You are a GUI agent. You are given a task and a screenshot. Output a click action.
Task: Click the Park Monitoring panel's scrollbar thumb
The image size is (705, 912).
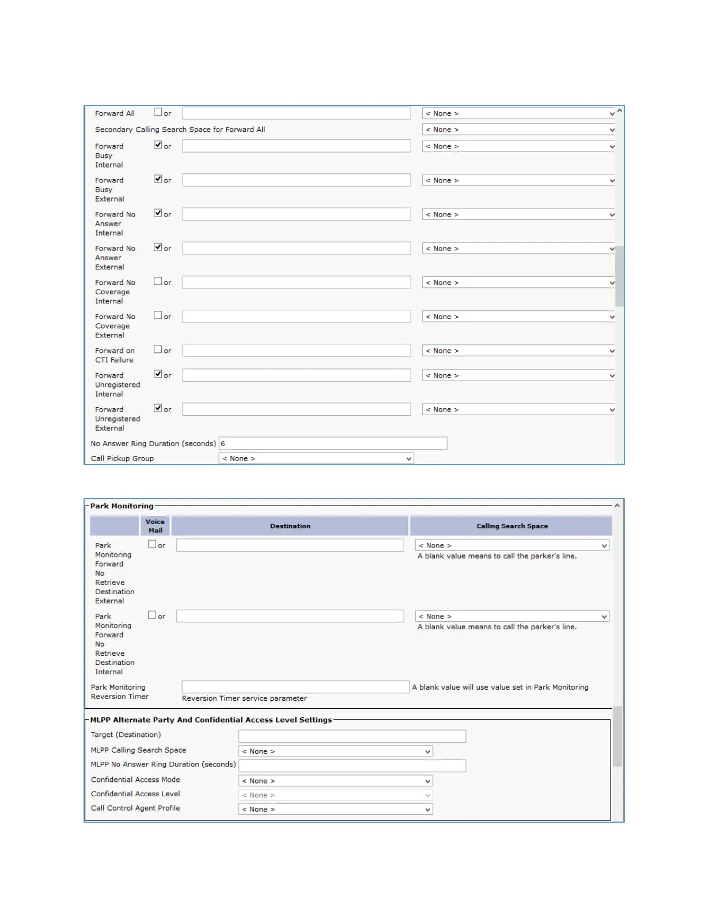click(x=617, y=736)
